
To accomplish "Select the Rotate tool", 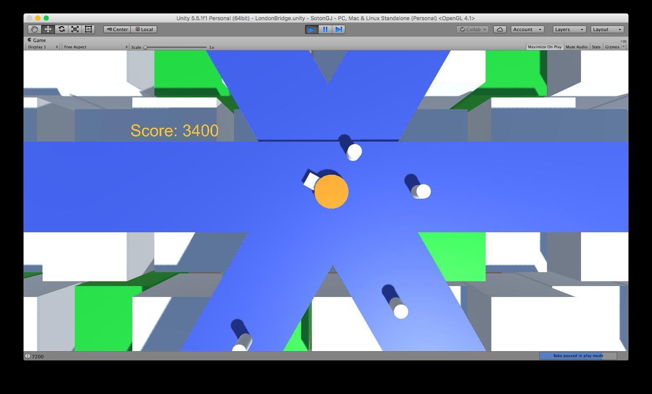I will 61,29.
